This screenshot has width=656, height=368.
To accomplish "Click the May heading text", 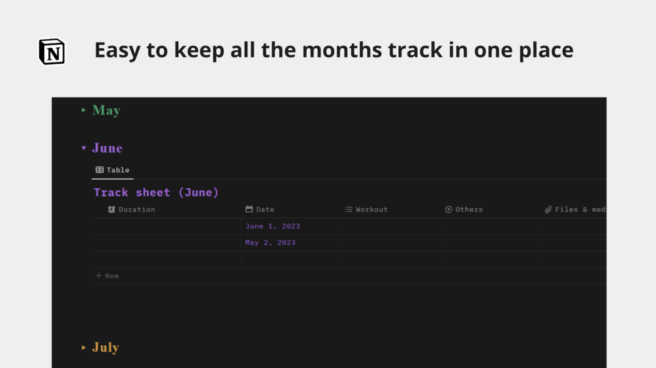I will click(106, 111).
